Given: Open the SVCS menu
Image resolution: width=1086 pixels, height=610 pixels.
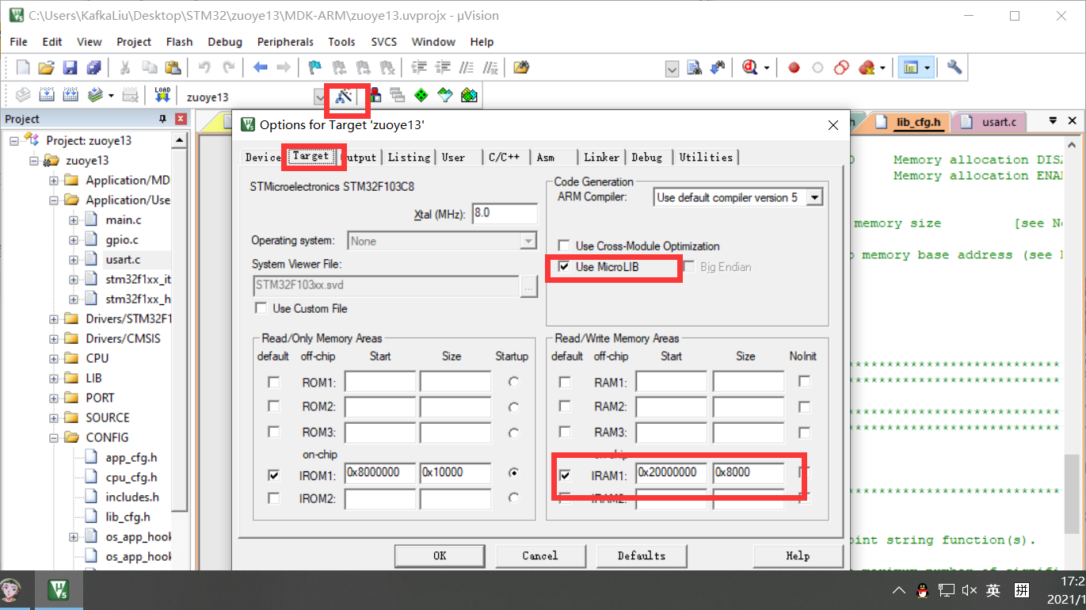Looking at the screenshot, I should tap(384, 42).
